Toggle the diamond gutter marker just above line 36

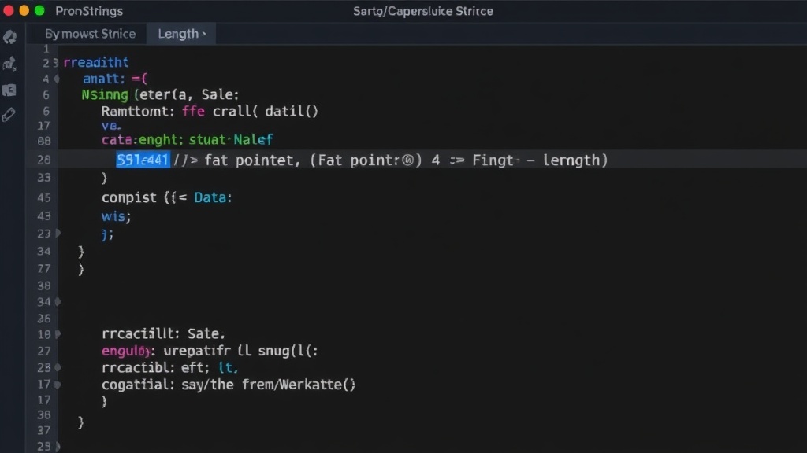pos(58,302)
